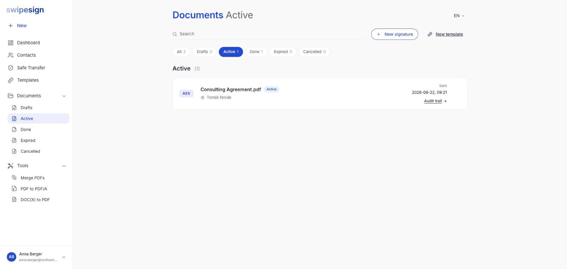Open the Dashboard grid icon
This screenshot has height=269, width=567.
pos(10,43)
